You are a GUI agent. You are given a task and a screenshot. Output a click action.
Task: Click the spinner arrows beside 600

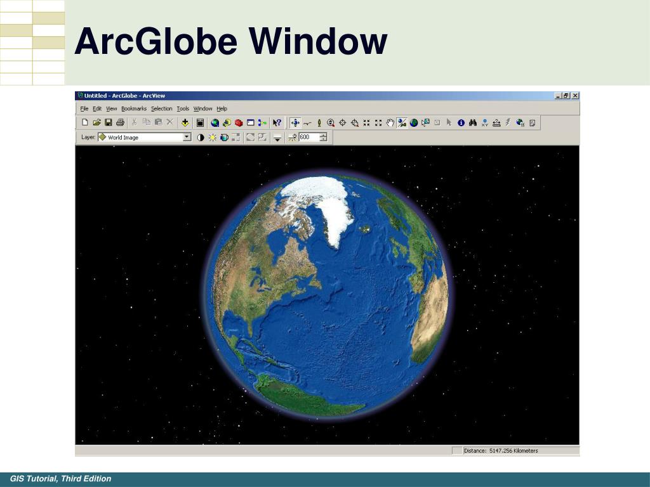(x=323, y=137)
